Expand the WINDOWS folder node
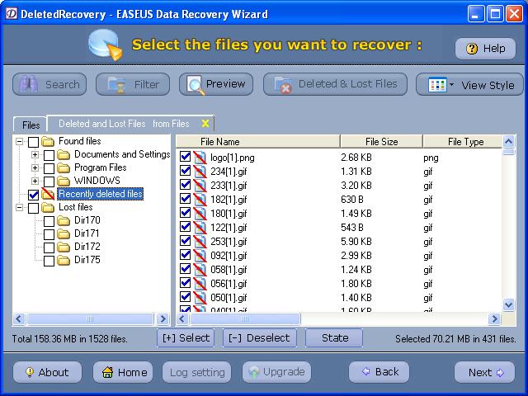Screen dimensions: 528x396 click(35, 181)
